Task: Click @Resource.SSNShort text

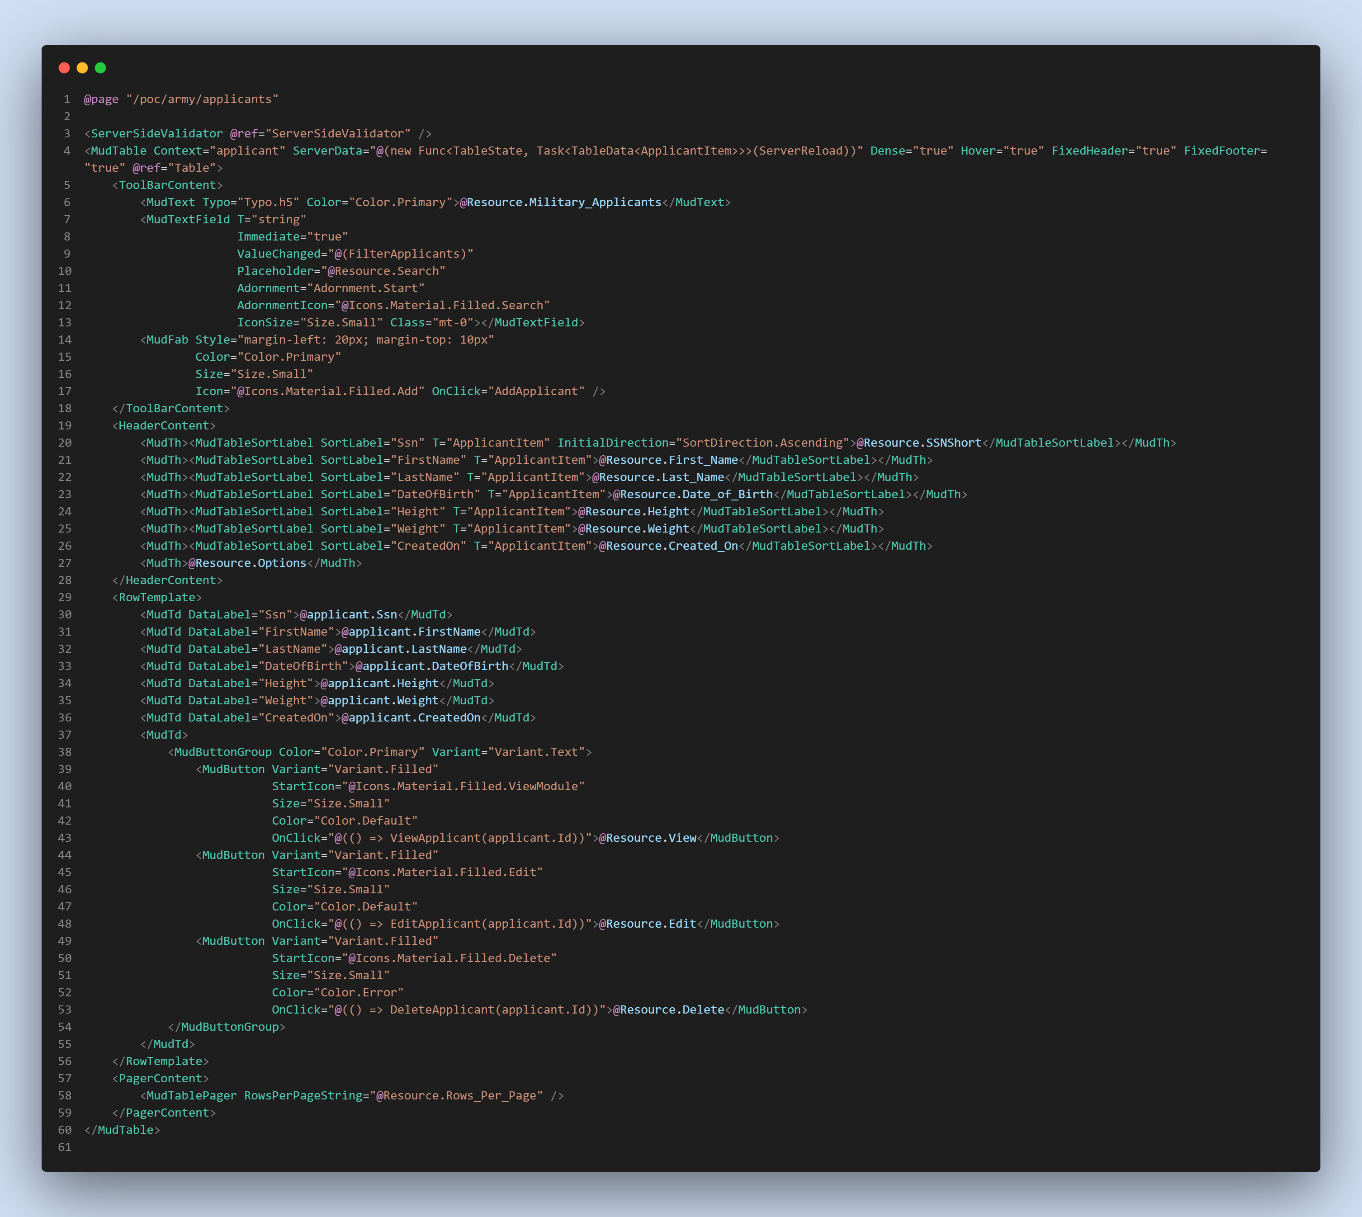Action: pyautogui.click(x=919, y=443)
